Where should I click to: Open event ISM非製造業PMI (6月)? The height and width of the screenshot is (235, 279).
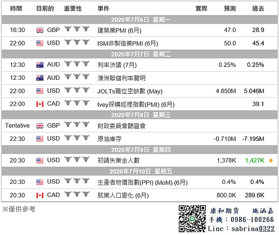(127, 43)
